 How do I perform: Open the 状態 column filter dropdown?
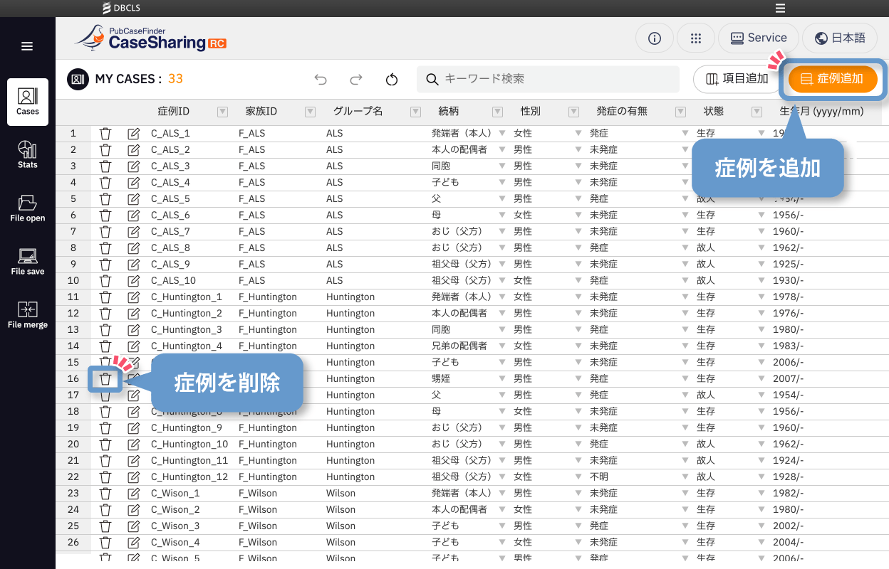pyautogui.click(x=757, y=112)
